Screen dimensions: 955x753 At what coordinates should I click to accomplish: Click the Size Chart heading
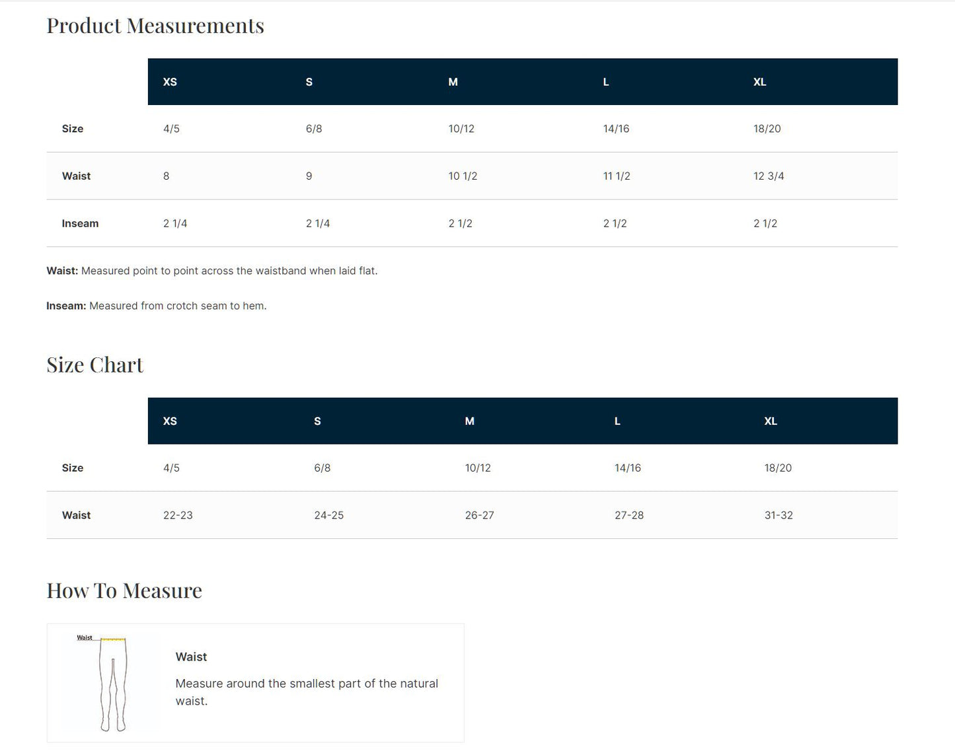[95, 365]
